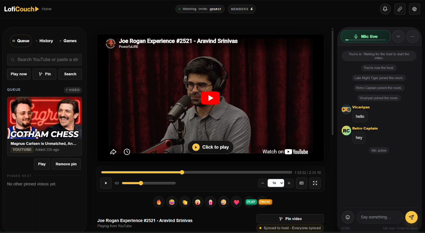Send the worried crying face reaction
Image resolution: width=425 pixels, height=233 pixels.
(223, 202)
